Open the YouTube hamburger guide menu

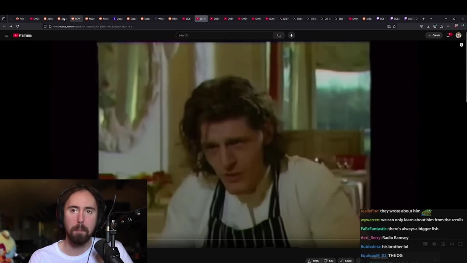[6, 35]
